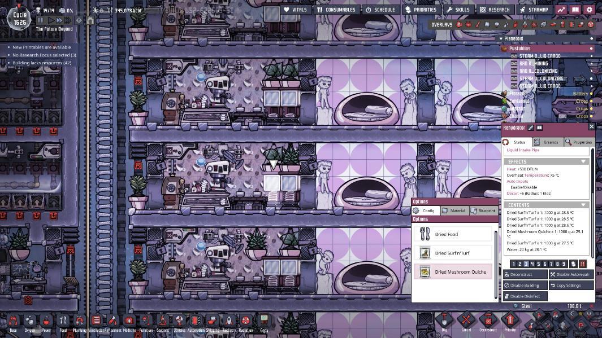Open the Consumables panel
The height and width of the screenshot is (338, 602).
tap(336, 10)
